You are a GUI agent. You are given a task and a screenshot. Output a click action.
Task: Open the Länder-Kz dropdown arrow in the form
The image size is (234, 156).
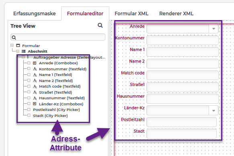point(213,111)
